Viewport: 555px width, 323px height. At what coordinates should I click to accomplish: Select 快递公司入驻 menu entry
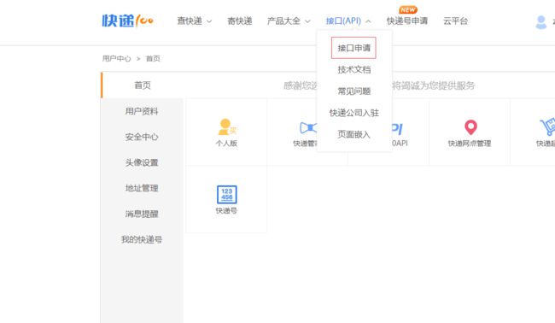(354, 113)
